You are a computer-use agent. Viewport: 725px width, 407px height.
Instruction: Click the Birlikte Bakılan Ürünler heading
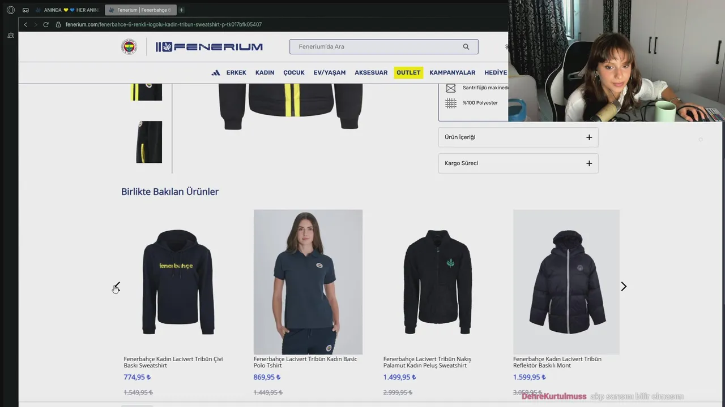pos(170,192)
